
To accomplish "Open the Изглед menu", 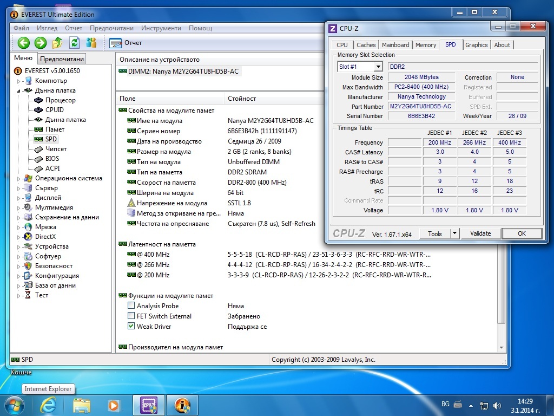I will (x=47, y=28).
